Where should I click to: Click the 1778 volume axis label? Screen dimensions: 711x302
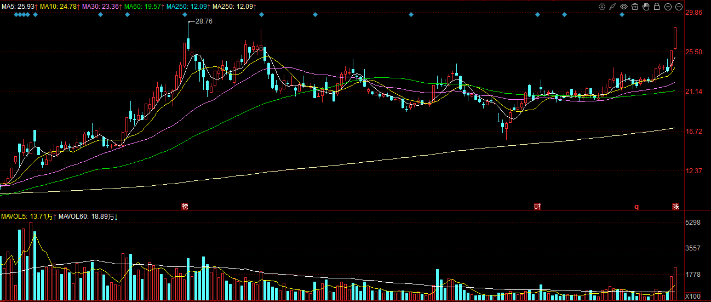tap(693, 274)
